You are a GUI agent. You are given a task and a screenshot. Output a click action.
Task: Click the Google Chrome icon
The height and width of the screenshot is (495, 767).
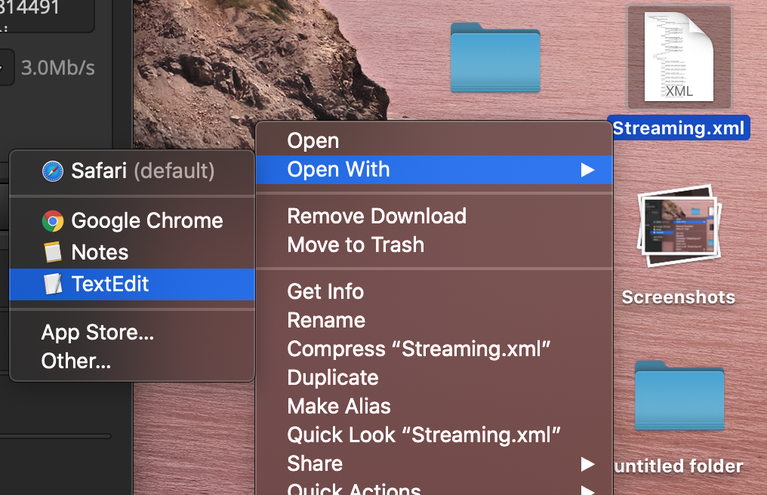[x=52, y=221]
